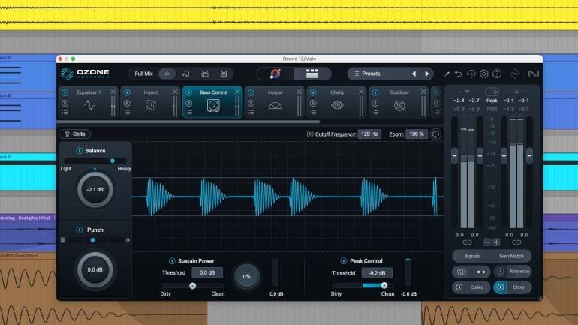Click the Peak Control Dirty/Clean slider handle
The image size is (578, 325).
(x=384, y=285)
